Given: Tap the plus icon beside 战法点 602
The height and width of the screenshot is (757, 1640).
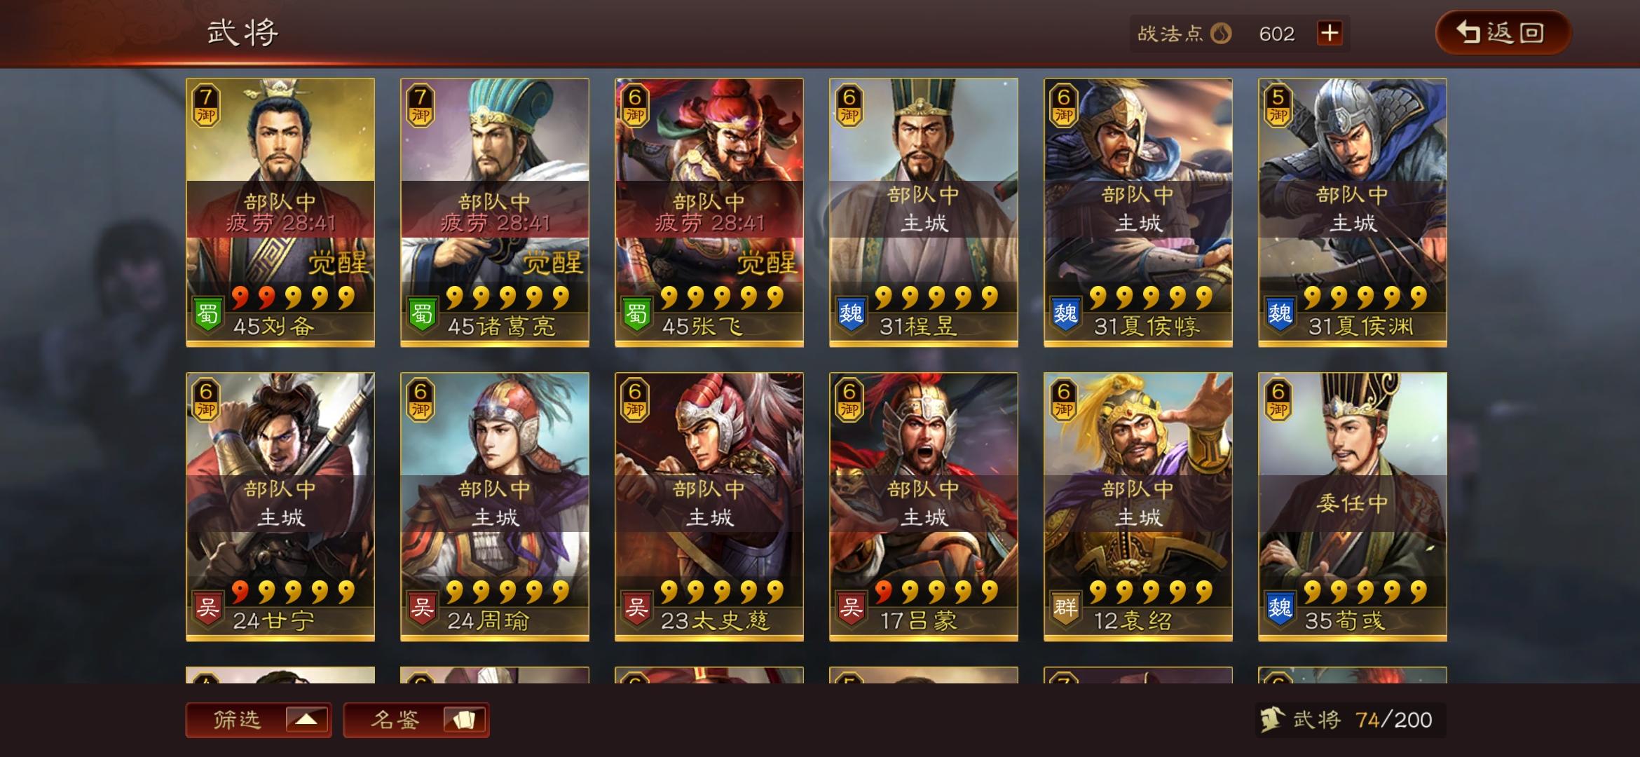Looking at the screenshot, I should (1330, 33).
